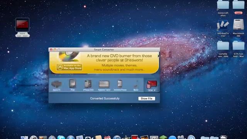247x139 pixels.
Task: Open Safari from the Dock
Action: (52, 137)
